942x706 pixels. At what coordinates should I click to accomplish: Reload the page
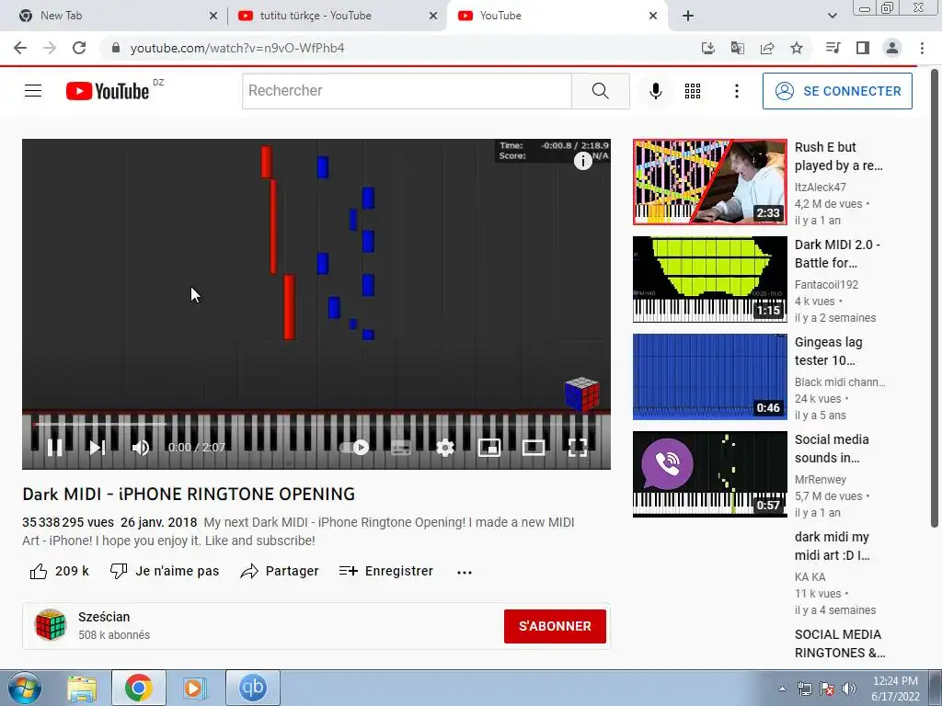click(79, 48)
